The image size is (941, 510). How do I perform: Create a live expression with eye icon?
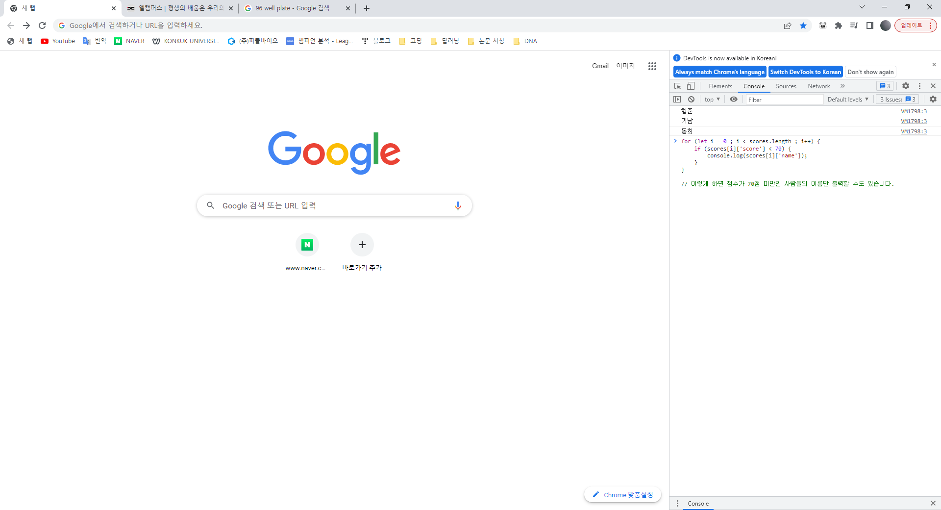pos(734,100)
